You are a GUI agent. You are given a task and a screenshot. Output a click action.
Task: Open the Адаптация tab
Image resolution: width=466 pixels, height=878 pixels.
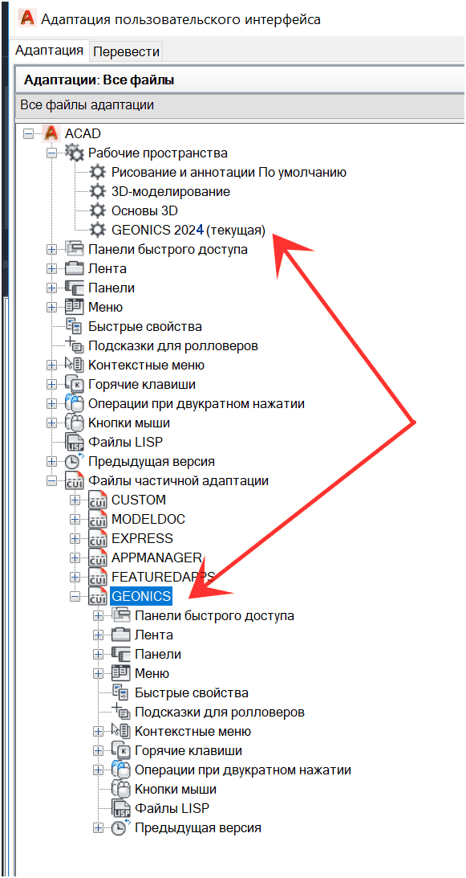50,50
